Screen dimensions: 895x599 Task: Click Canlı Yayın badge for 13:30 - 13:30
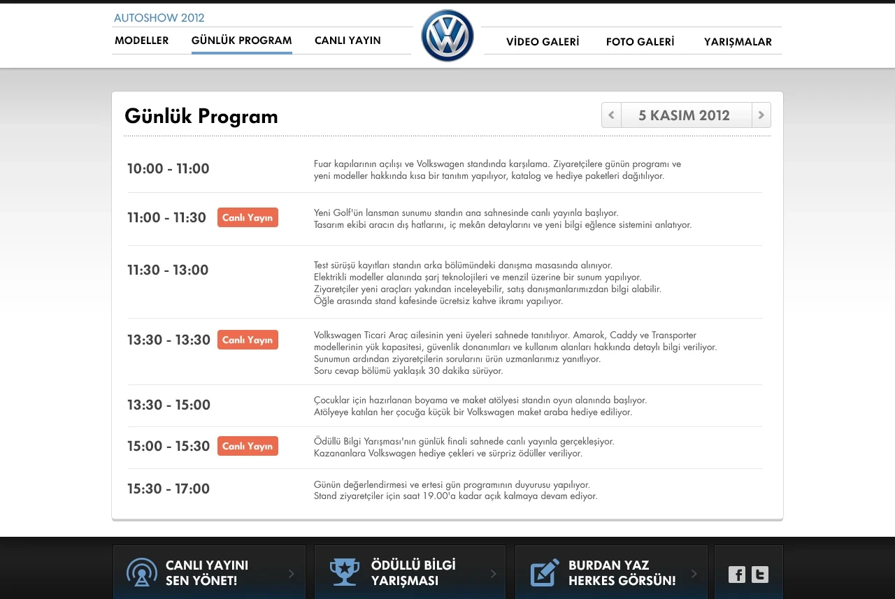click(248, 340)
